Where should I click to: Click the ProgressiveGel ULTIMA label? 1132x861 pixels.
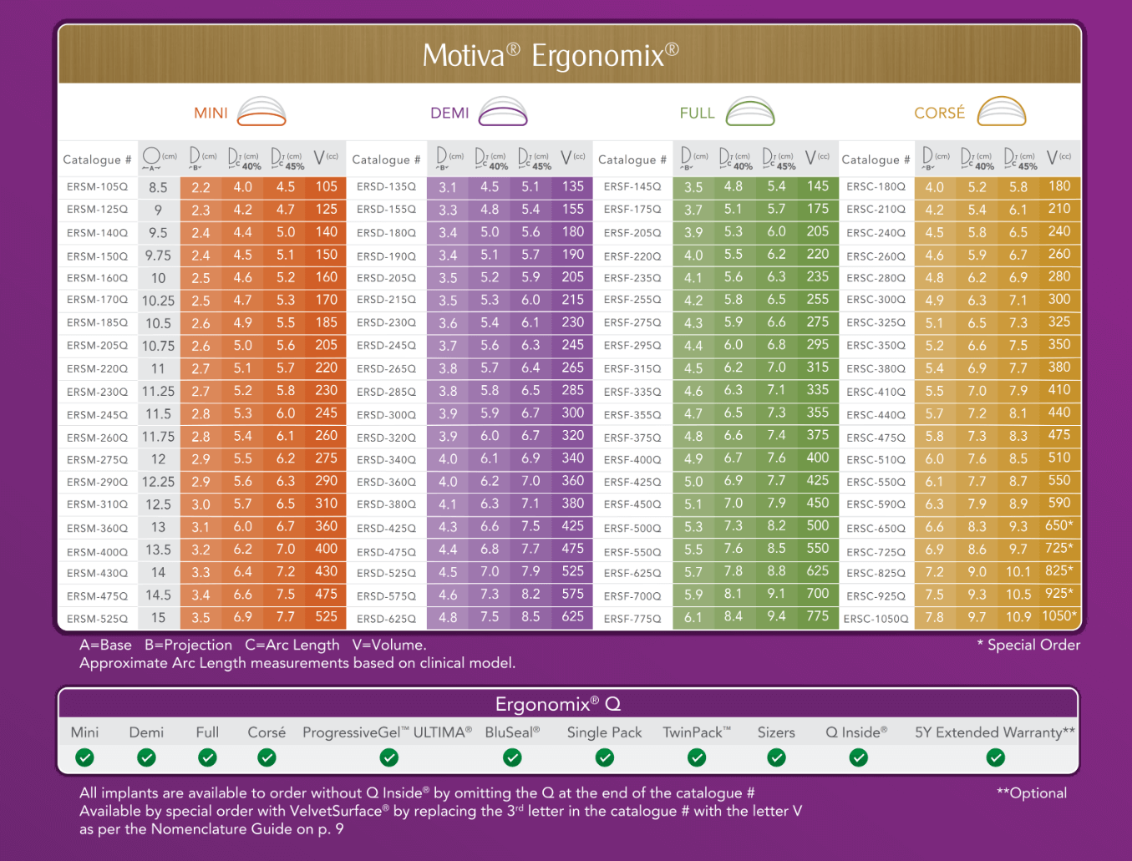click(x=388, y=732)
